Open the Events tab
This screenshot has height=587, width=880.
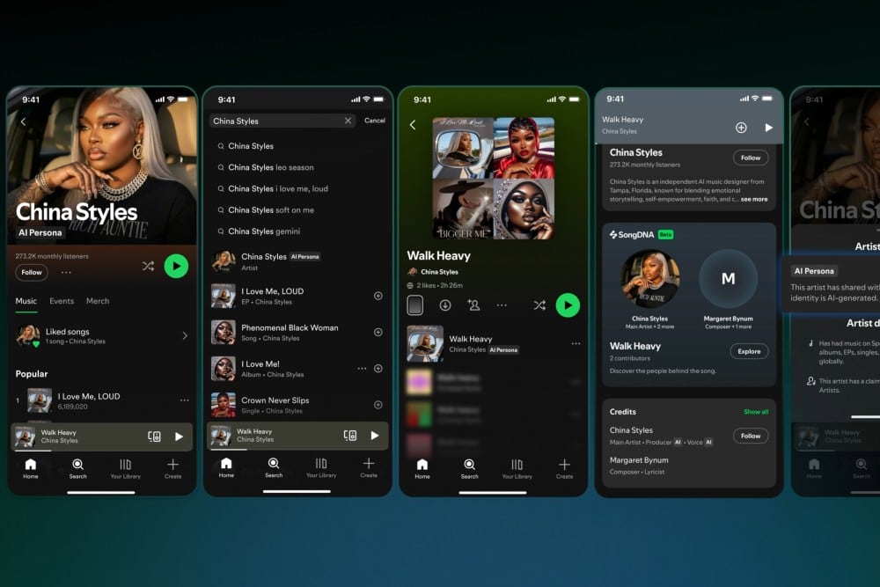[62, 301]
